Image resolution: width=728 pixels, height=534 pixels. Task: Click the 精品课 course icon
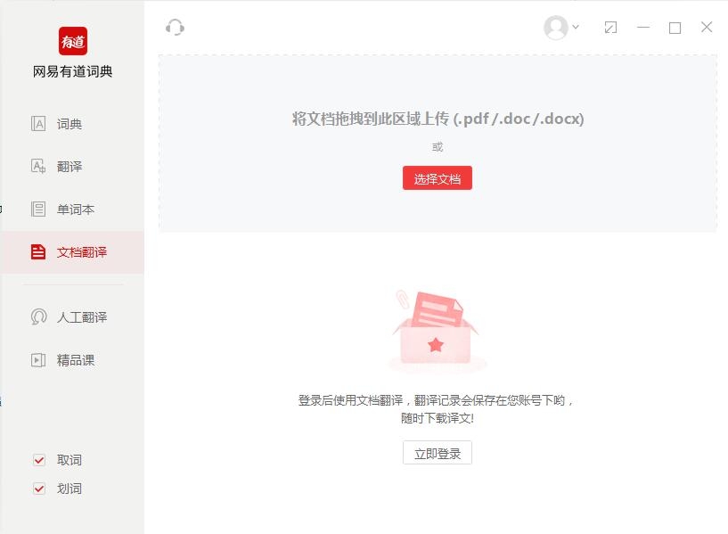click(x=38, y=360)
